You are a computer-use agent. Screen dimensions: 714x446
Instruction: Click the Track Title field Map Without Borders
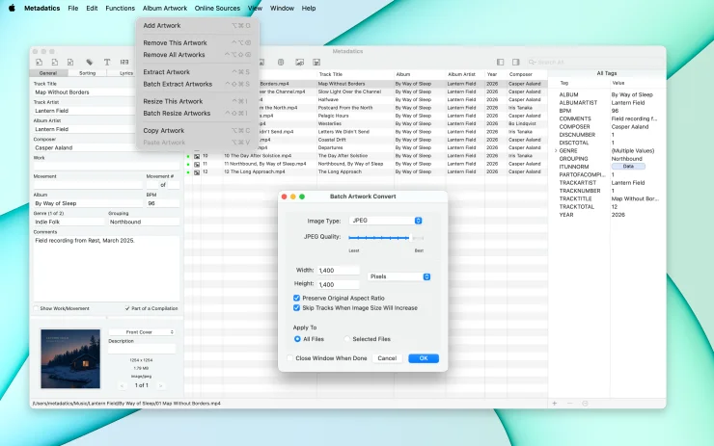[84, 92]
